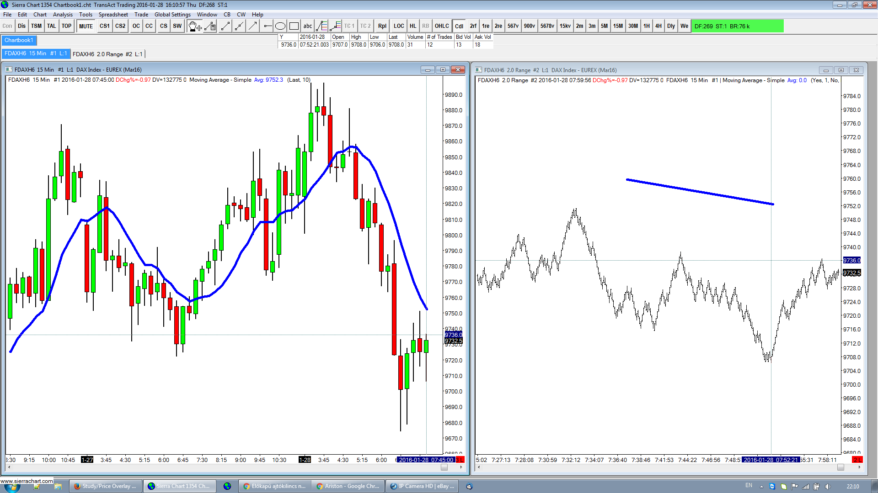
Task: Select the abc text tool
Action: (308, 26)
